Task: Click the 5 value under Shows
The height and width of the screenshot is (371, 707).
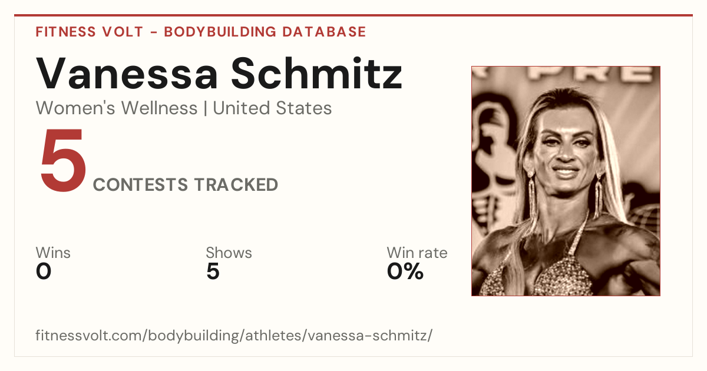Action: [x=213, y=272]
